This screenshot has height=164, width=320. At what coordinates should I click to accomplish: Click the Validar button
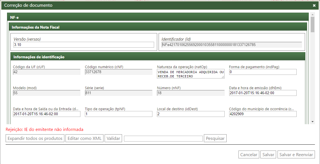tap(114, 138)
